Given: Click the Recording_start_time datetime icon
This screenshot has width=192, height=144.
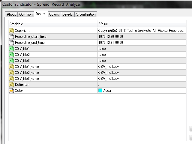Looking at the screenshot, I should pyautogui.click(x=11, y=37).
